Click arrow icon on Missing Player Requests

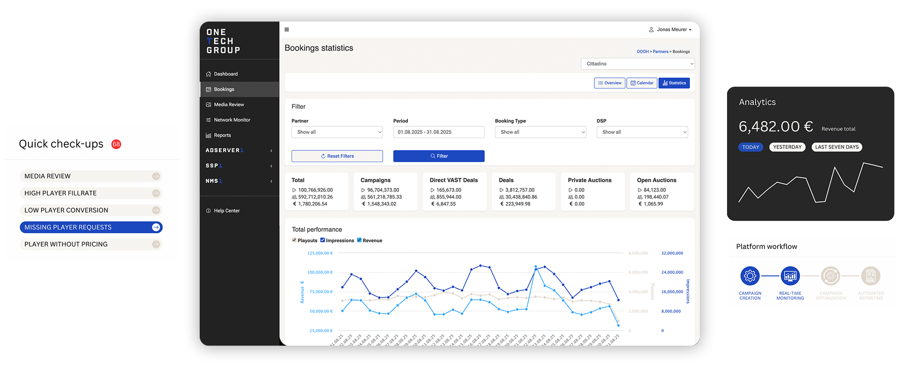(156, 227)
